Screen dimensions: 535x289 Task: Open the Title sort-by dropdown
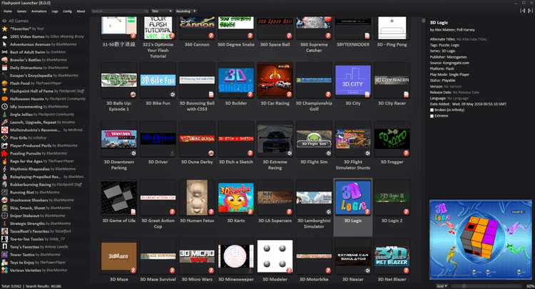[x=162, y=11]
